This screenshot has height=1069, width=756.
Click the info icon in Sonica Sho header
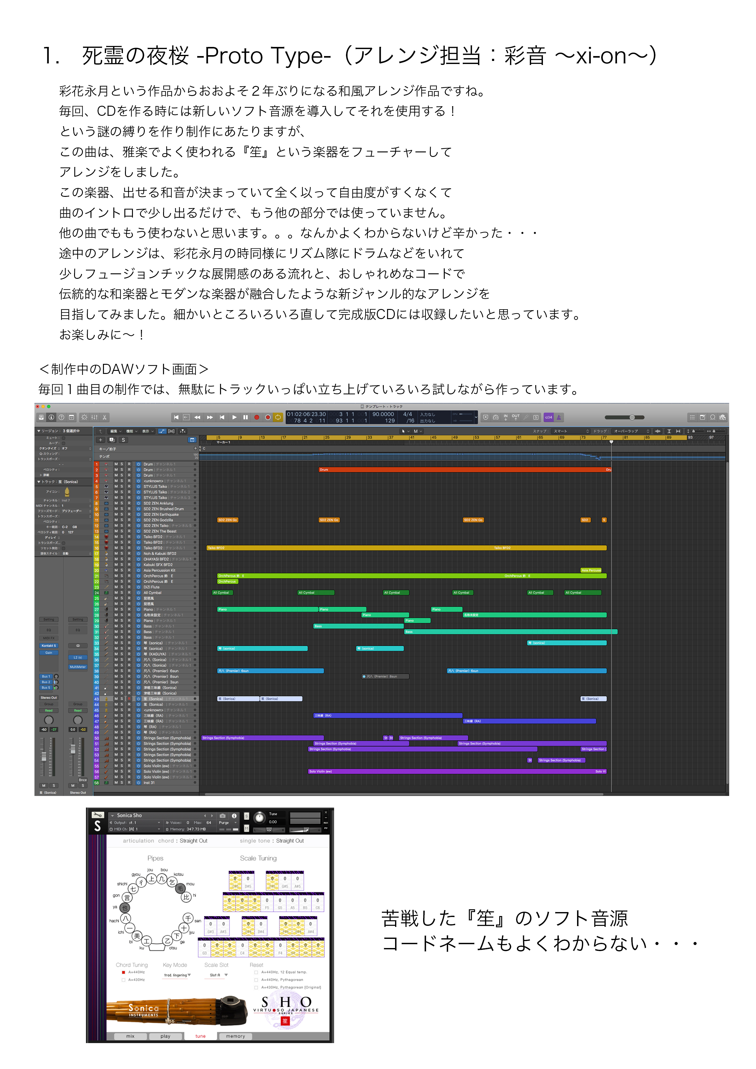[x=234, y=816]
